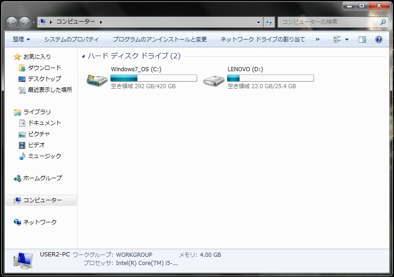Image resolution: width=394 pixels, height=277 pixels.
Task: Click USER2-PC in the details pane
Action: (x=55, y=254)
